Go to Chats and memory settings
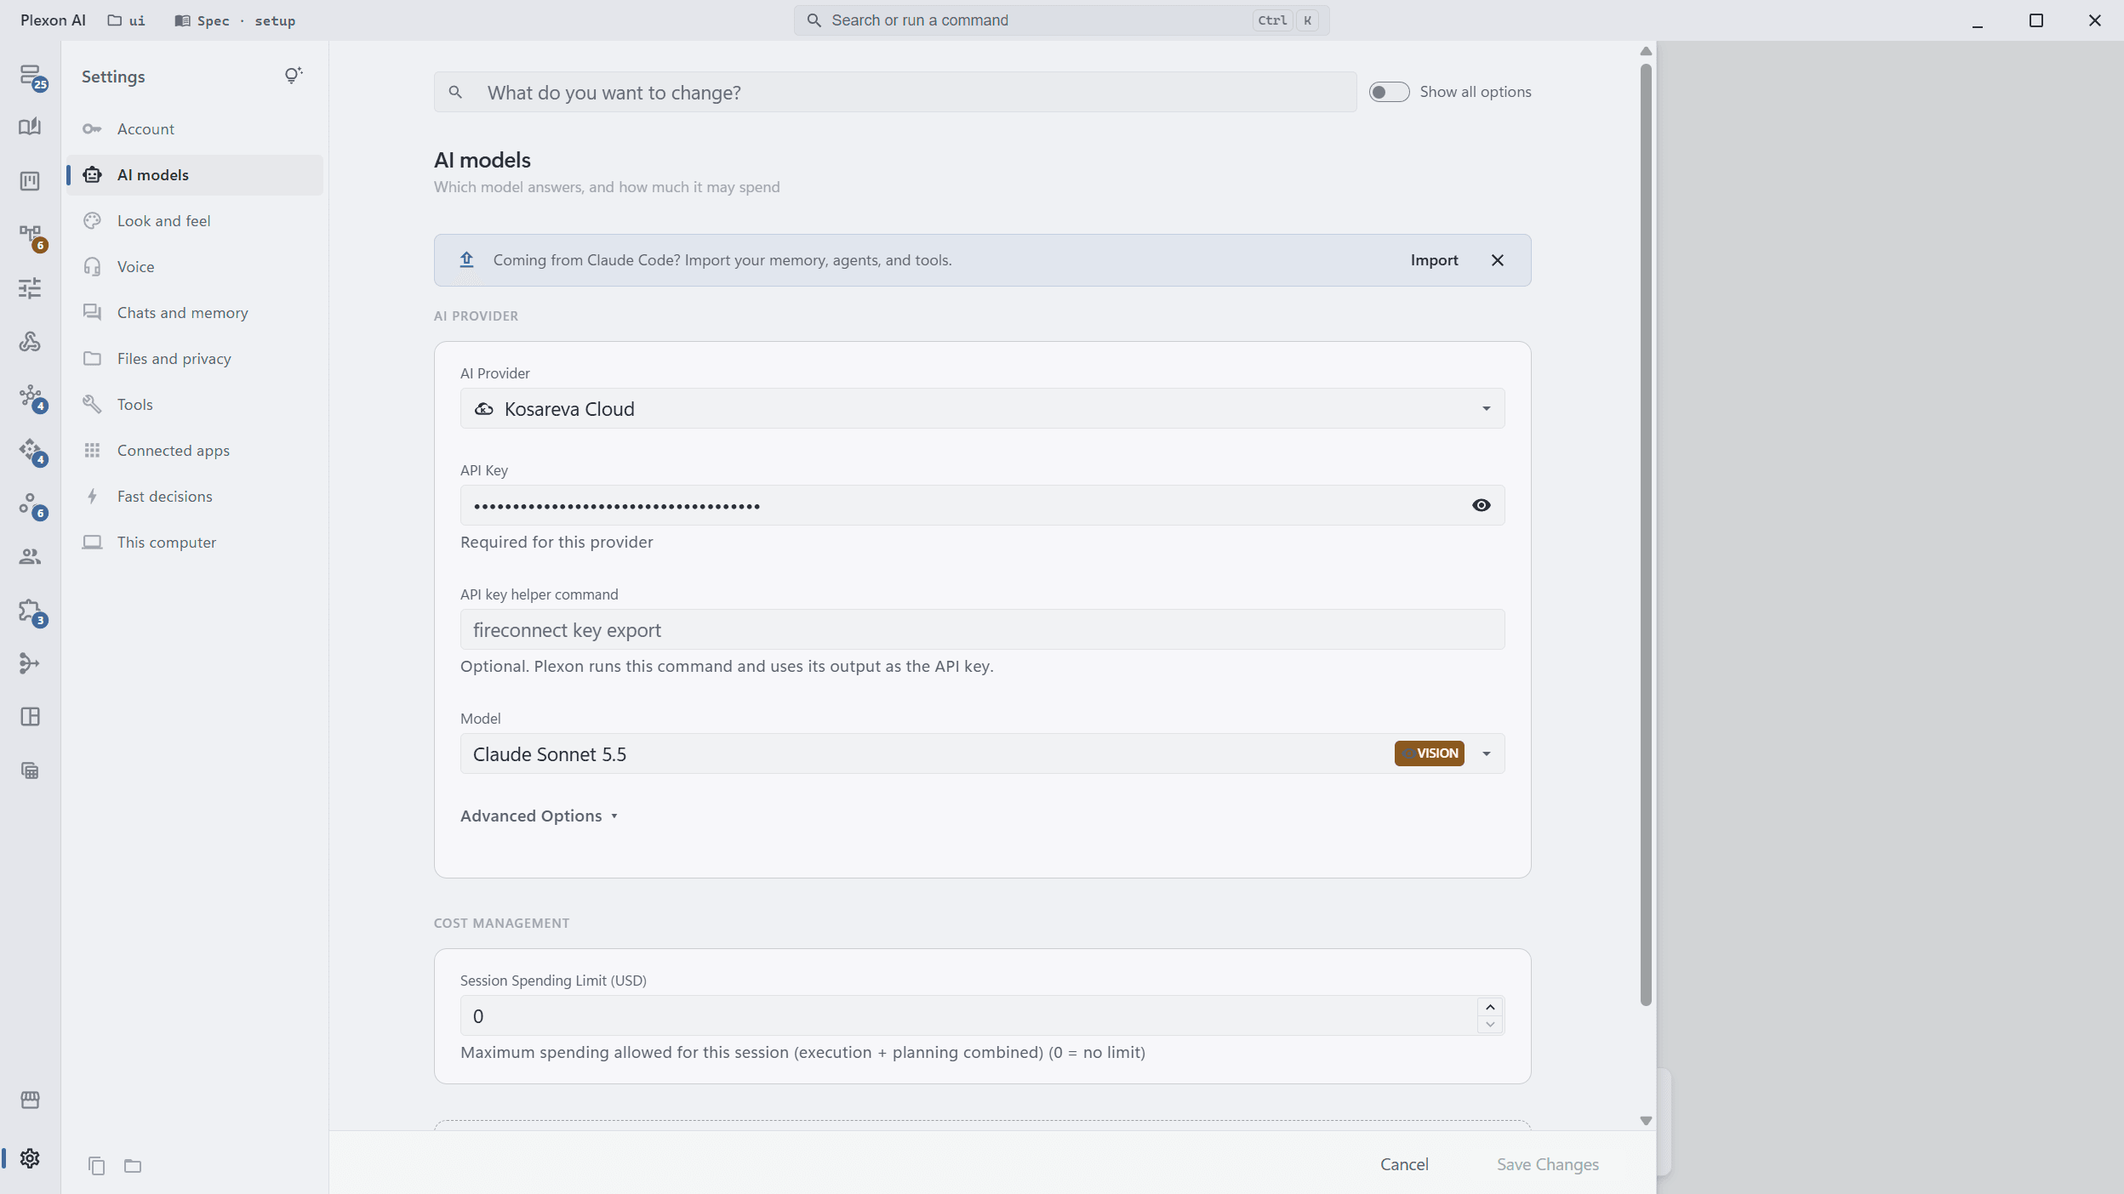This screenshot has width=2124, height=1194. [195, 313]
